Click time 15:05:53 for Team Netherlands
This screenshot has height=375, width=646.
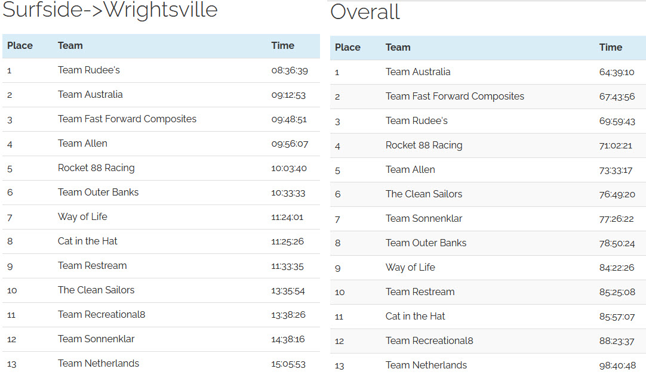[x=288, y=364]
